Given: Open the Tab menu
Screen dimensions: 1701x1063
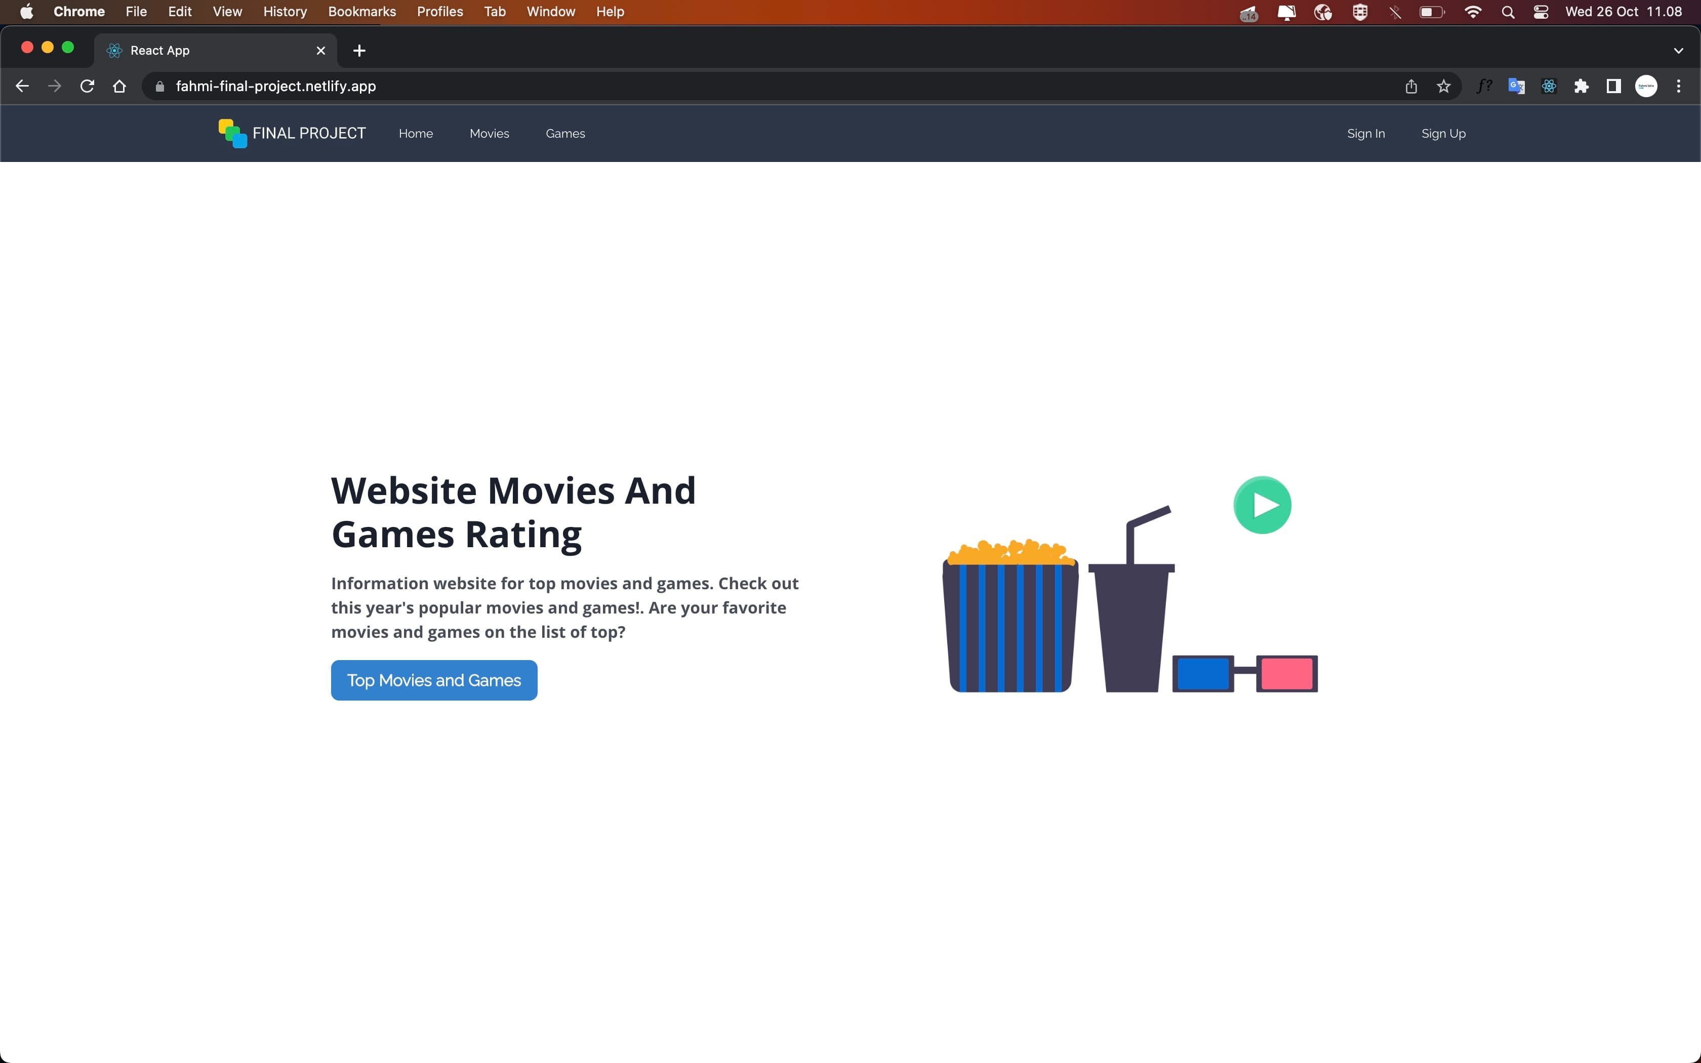Looking at the screenshot, I should point(495,12).
